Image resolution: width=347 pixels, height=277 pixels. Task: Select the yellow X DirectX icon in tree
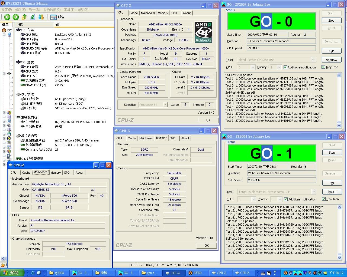(x=9, y=138)
